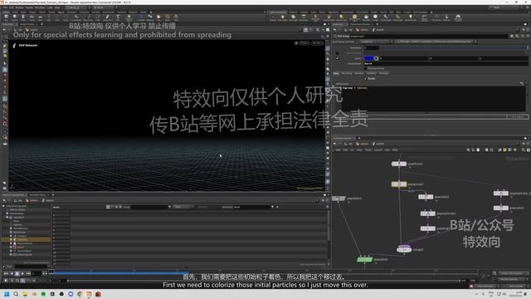
Task: Open the parameter pane gear menu
Action: [x=512, y=36]
